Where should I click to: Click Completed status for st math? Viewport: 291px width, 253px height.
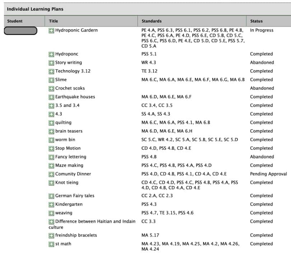261,244
